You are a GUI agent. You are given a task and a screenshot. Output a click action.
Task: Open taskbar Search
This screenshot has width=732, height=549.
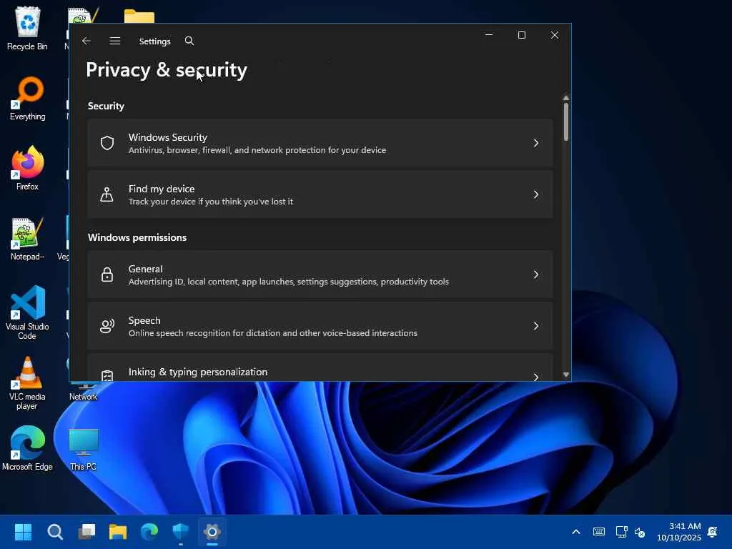tap(55, 532)
